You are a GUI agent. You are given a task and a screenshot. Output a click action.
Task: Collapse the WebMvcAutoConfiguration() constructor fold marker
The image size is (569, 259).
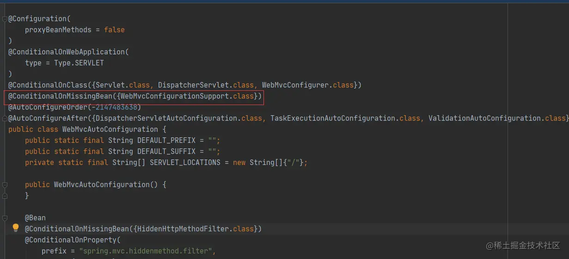(4, 185)
